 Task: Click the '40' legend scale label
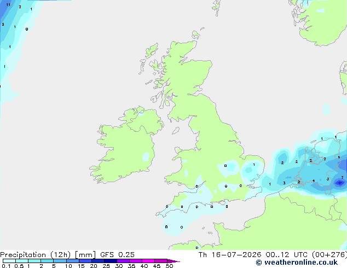coord(144,266)
